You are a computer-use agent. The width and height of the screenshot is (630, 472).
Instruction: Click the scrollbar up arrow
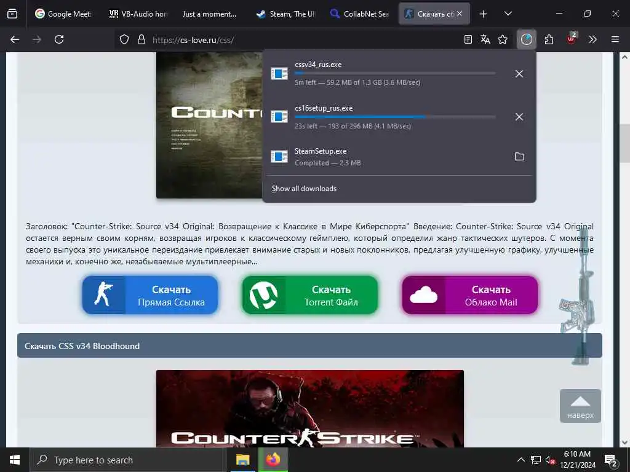(624, 57)
